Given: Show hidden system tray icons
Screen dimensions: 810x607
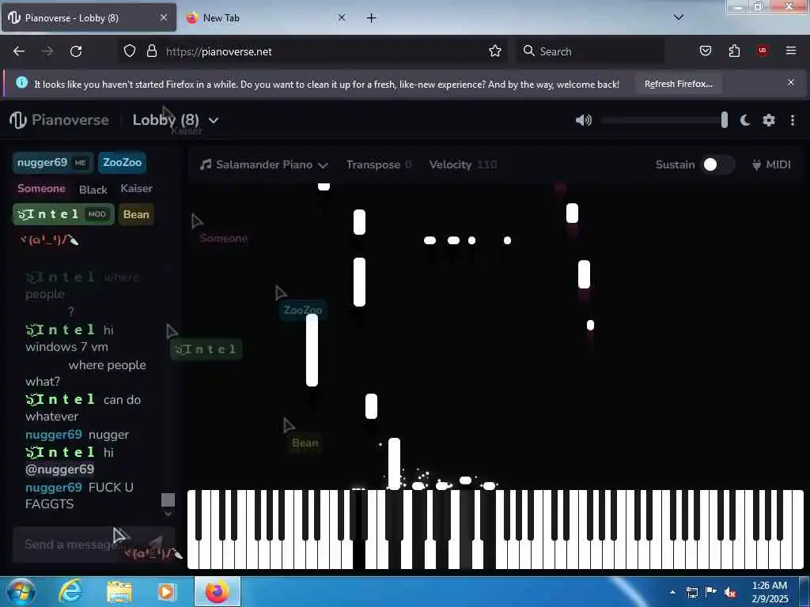Looking at the screenshot, I should pyautogui.click(x=672, y=592).
